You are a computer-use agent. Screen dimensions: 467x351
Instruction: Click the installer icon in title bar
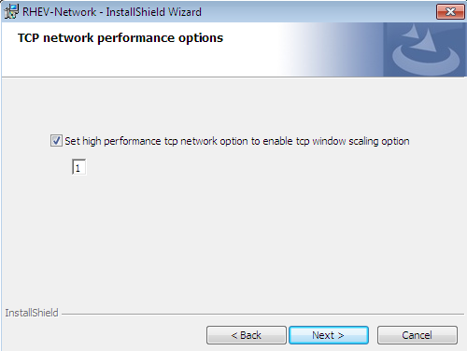(x=11, y=11)
